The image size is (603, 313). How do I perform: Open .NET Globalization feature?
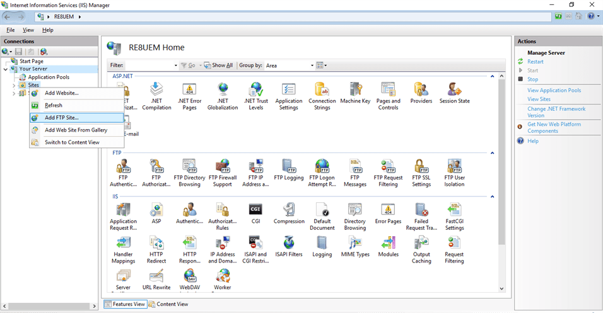[223, 96]
